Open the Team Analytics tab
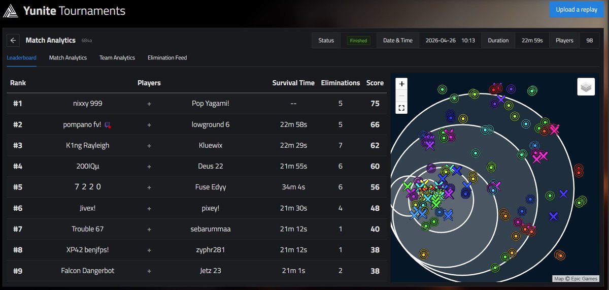This screenshot has width=609, height=290. point(117,58)
